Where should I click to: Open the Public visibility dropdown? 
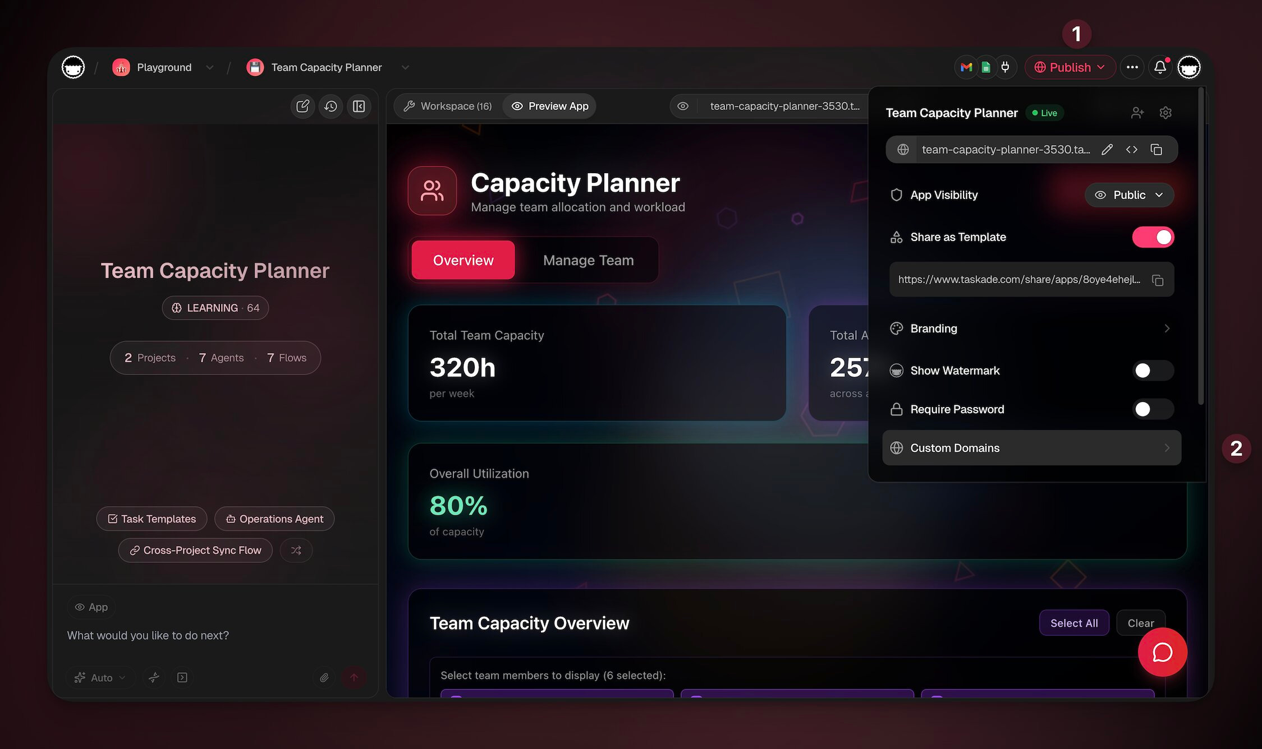point(1129,195)
